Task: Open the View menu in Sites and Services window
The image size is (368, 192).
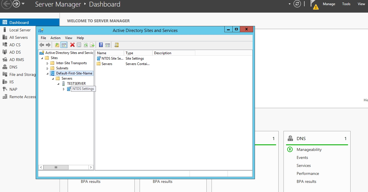Action: (69, 38)
